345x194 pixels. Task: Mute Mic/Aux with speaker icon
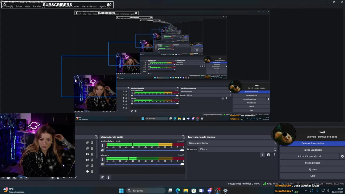103,164
